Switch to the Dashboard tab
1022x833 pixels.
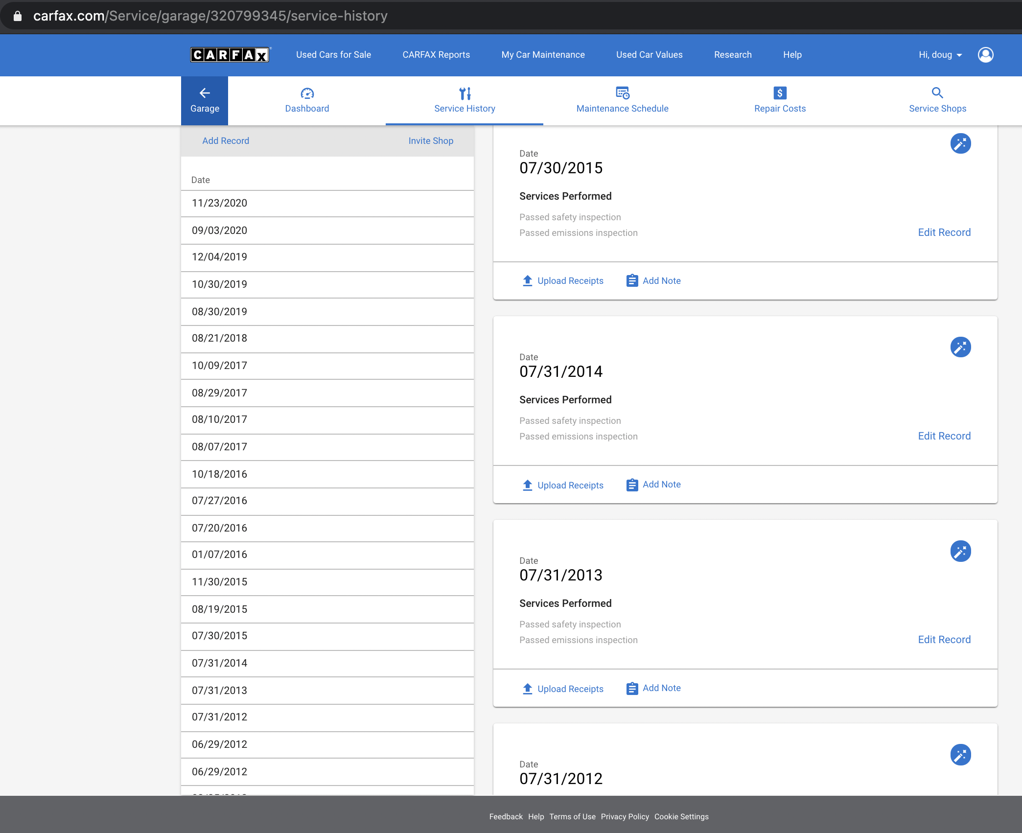(x=307, y=101)
